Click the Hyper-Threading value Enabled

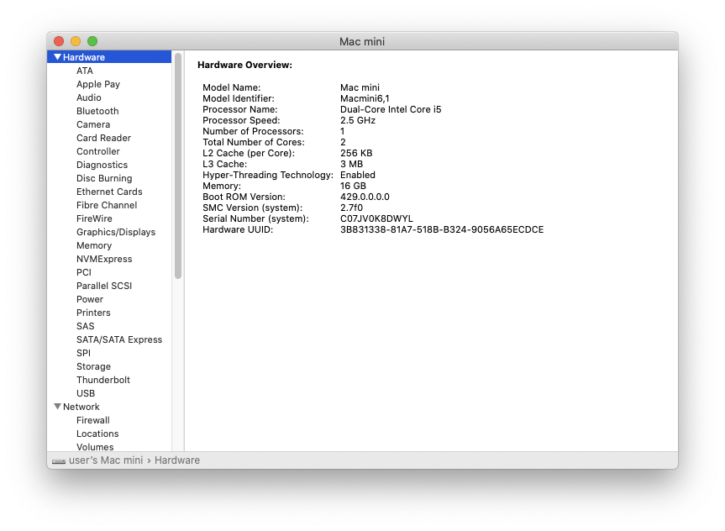(358, 175)
